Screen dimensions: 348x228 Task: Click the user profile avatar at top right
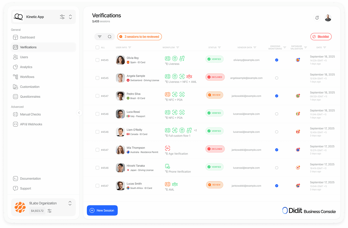(328, 18)
